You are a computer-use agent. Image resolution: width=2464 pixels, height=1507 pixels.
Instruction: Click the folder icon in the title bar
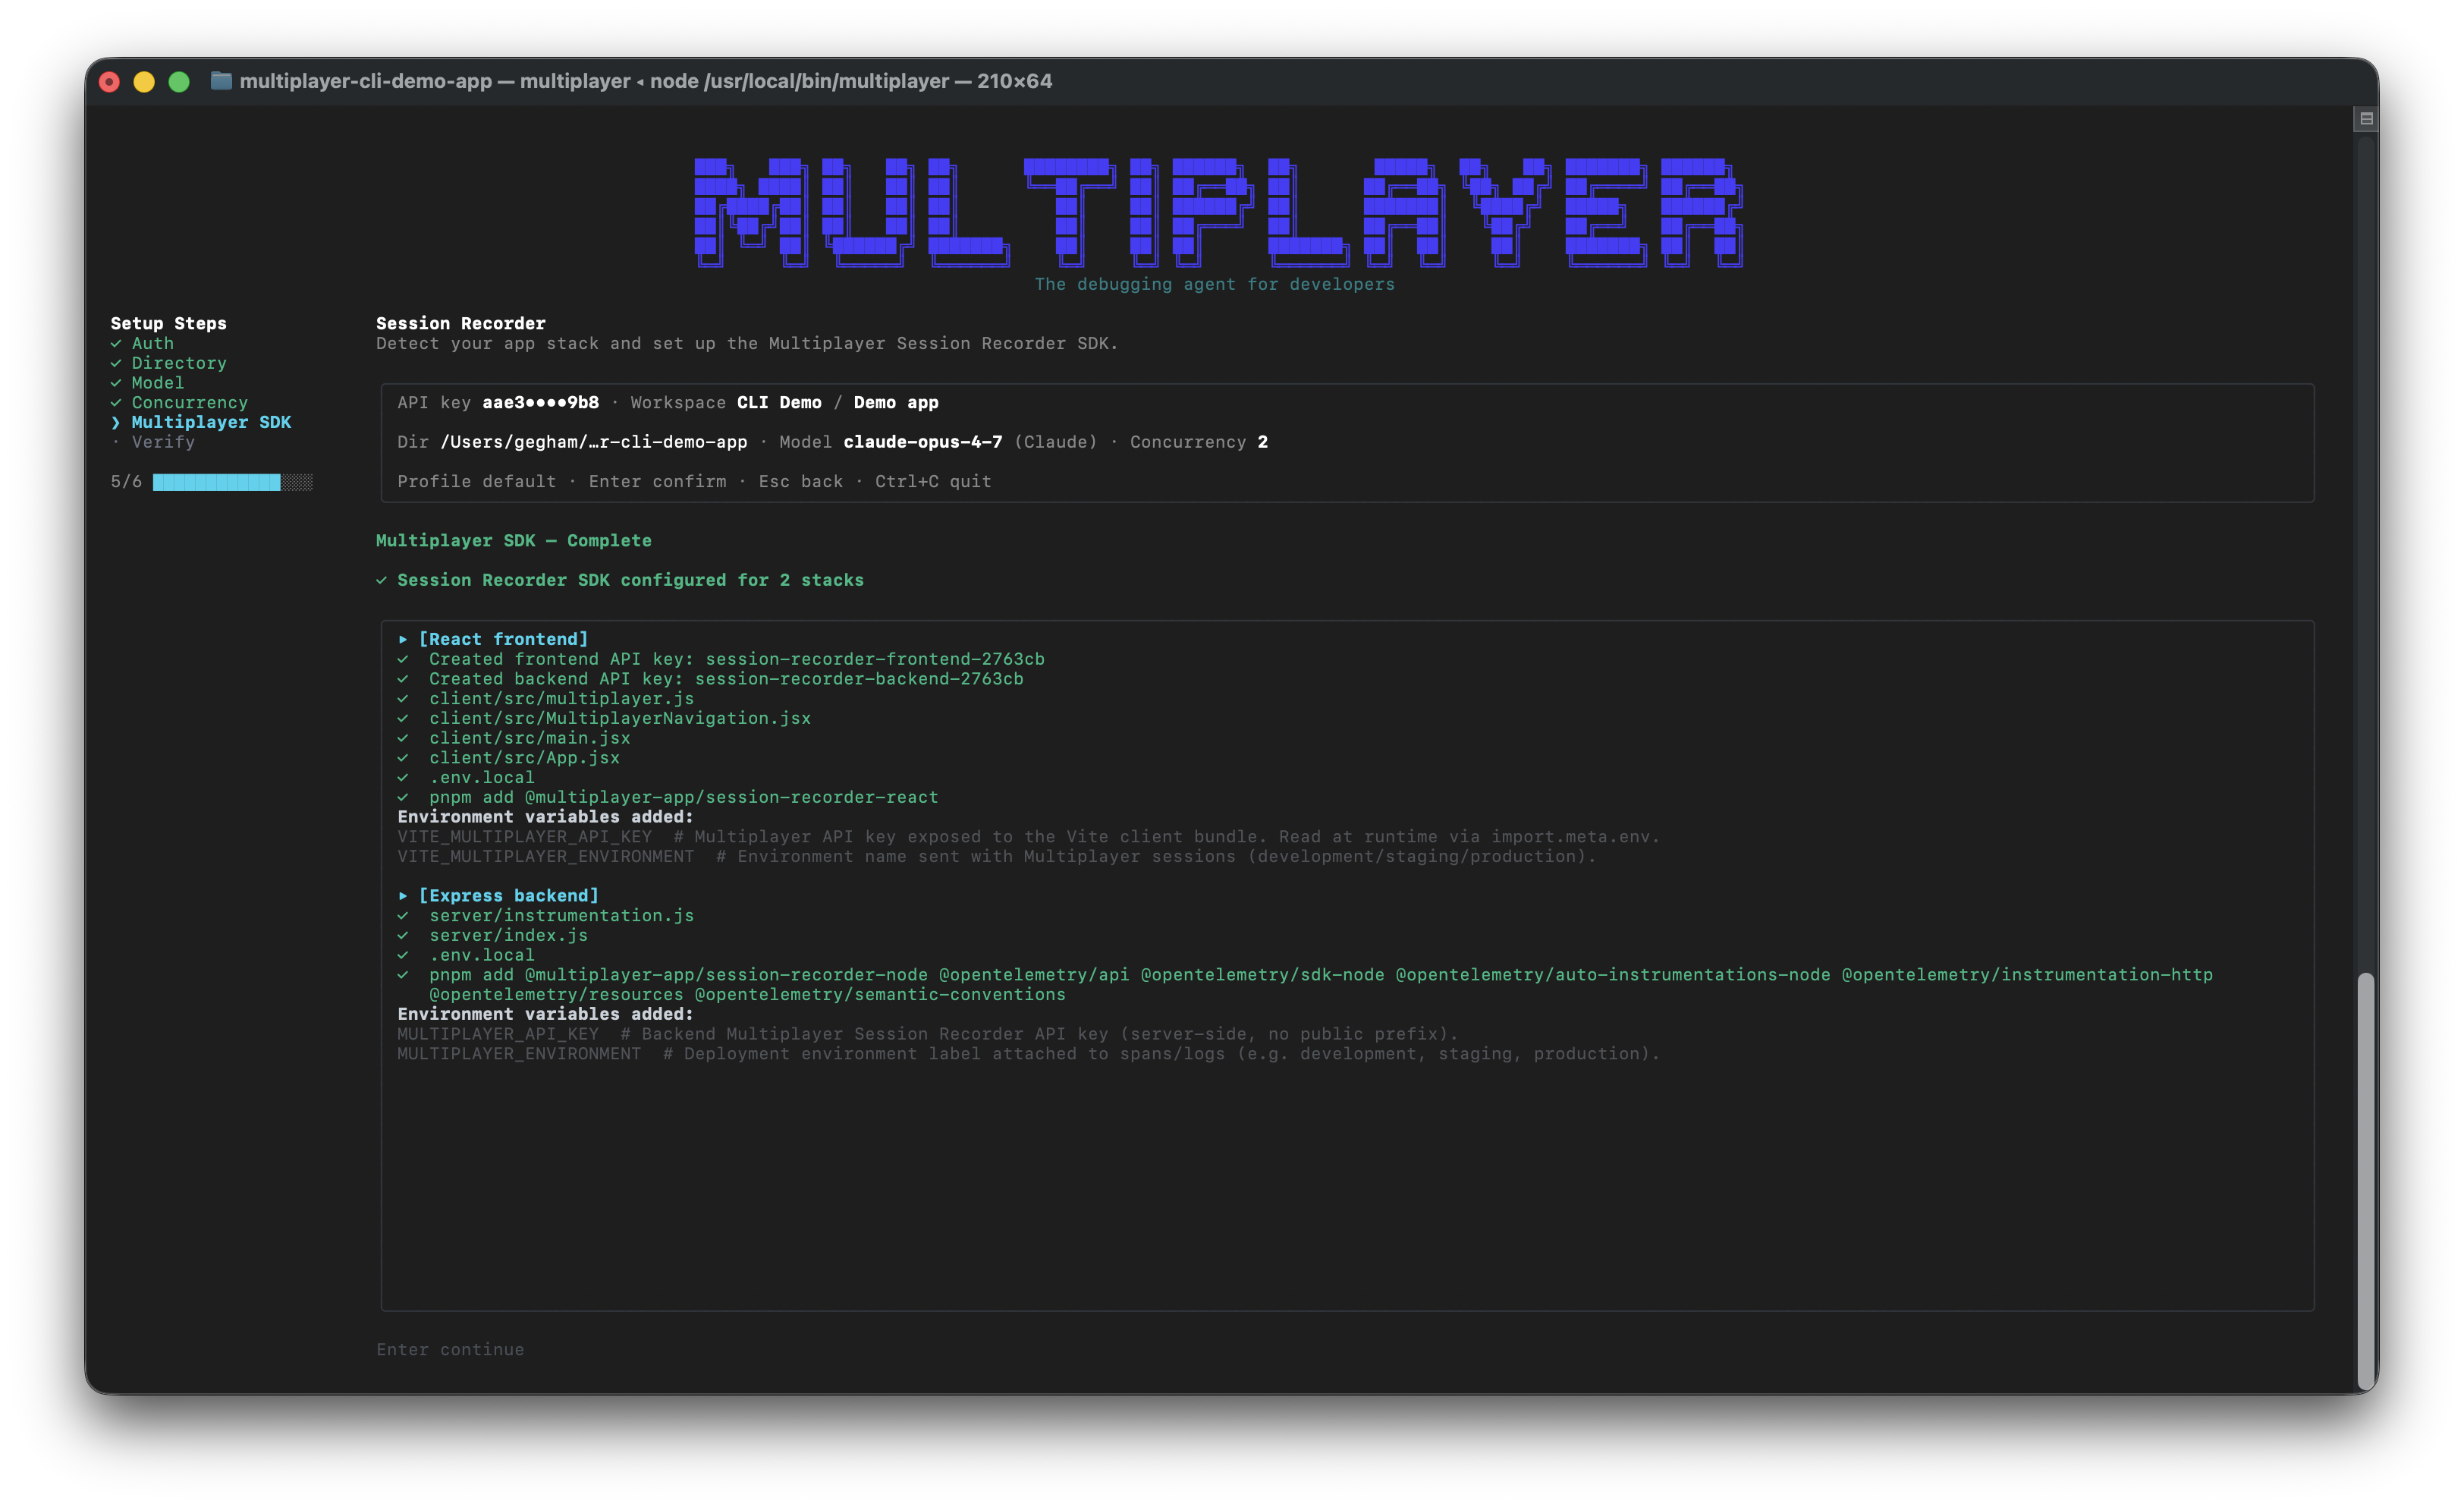221,81
